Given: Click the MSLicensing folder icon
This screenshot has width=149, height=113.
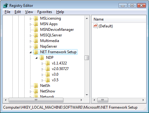Looking at the screenshot, I should (36, 18).
